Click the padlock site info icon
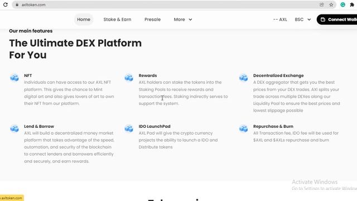This screenshot has height=201, width=357. pyautogui.click(x=17, y=4)
